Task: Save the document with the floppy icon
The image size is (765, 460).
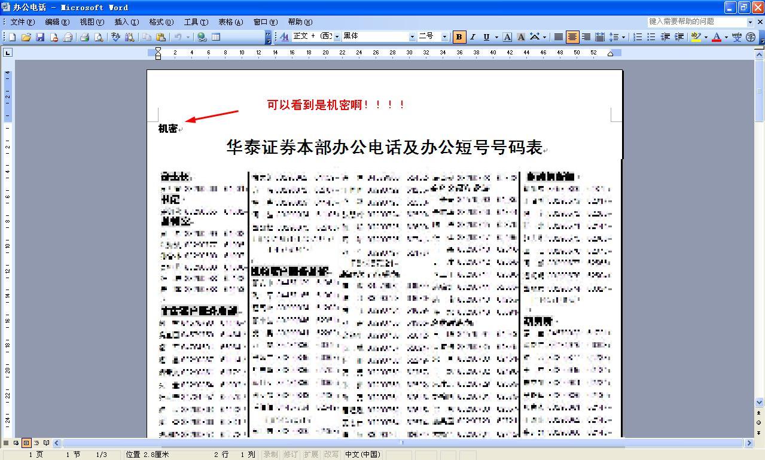Action: pos(40,37)
